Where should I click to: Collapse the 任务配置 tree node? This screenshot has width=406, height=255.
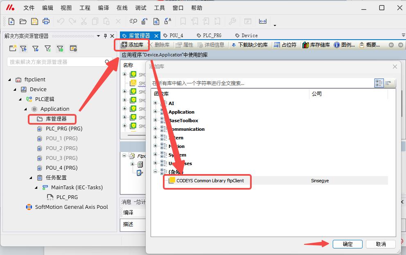pos(31,178)
